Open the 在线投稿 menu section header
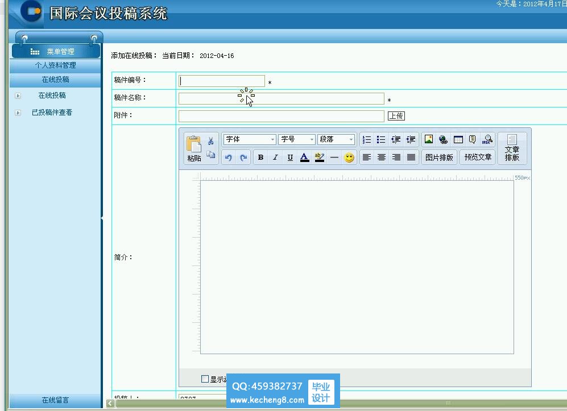Image resolution: width=567 pixels, height=411 pixels. point(55,80)
